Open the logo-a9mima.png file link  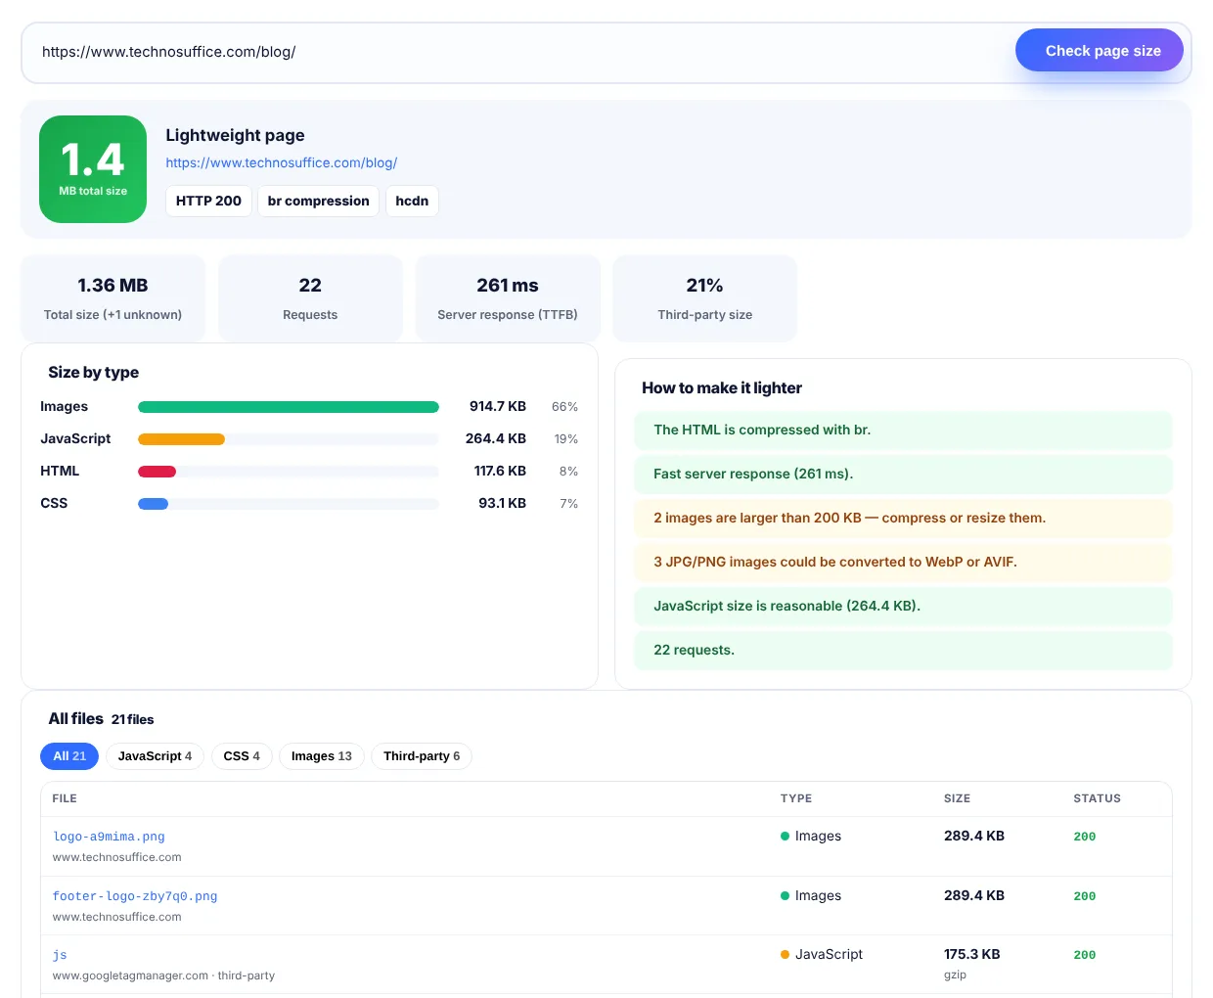point(109,837)
